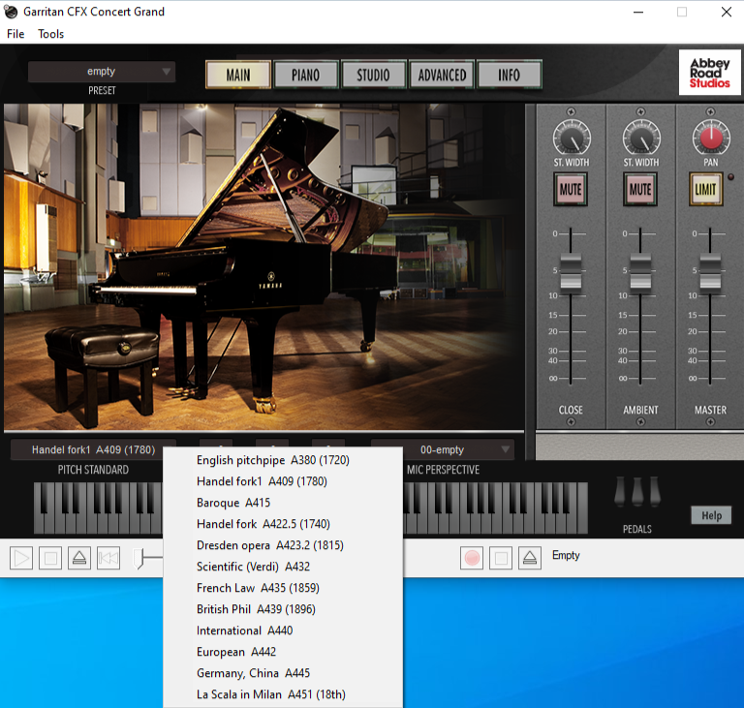This screenshot has height=708, width=744.
Task: Switch to the PIANO tab
Action: tap(305, 75)
